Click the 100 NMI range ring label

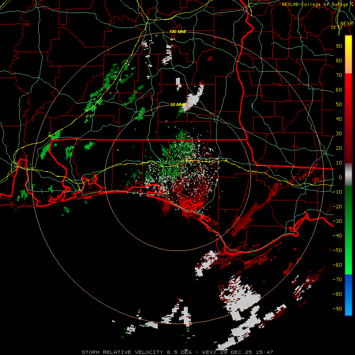(x=177, y=32)
